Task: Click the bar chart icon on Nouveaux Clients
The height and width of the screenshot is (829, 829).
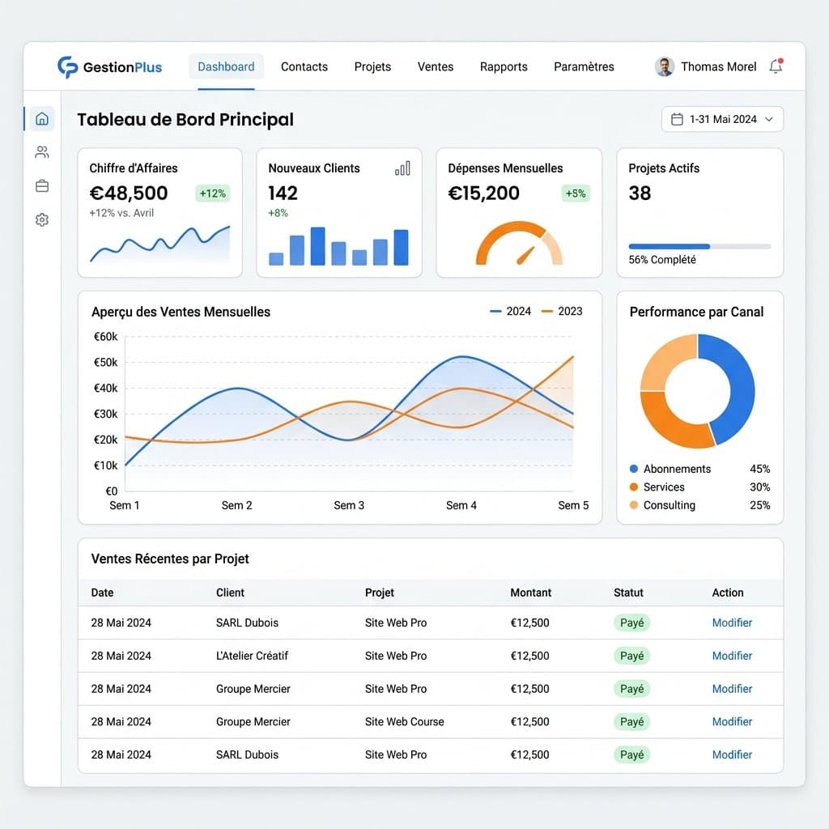Action: tap(402, 168)
